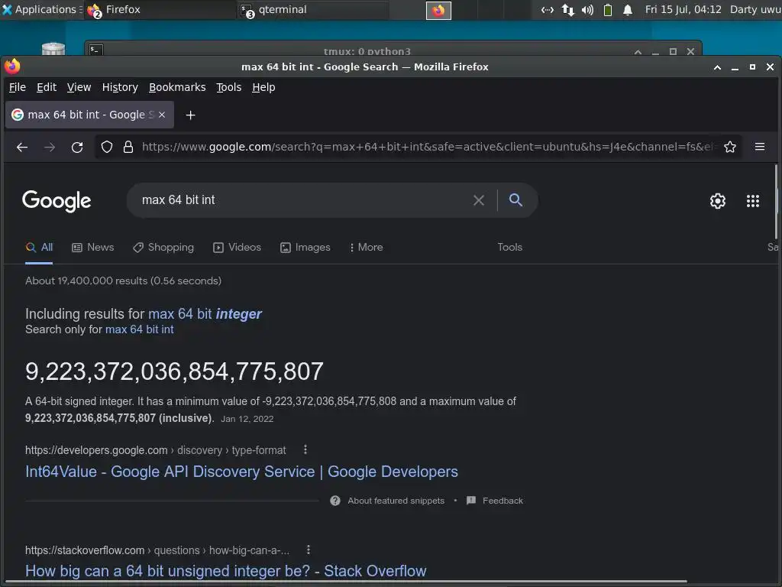
Task: Close the 'max 64 bit int' tab
Action: 162,115
